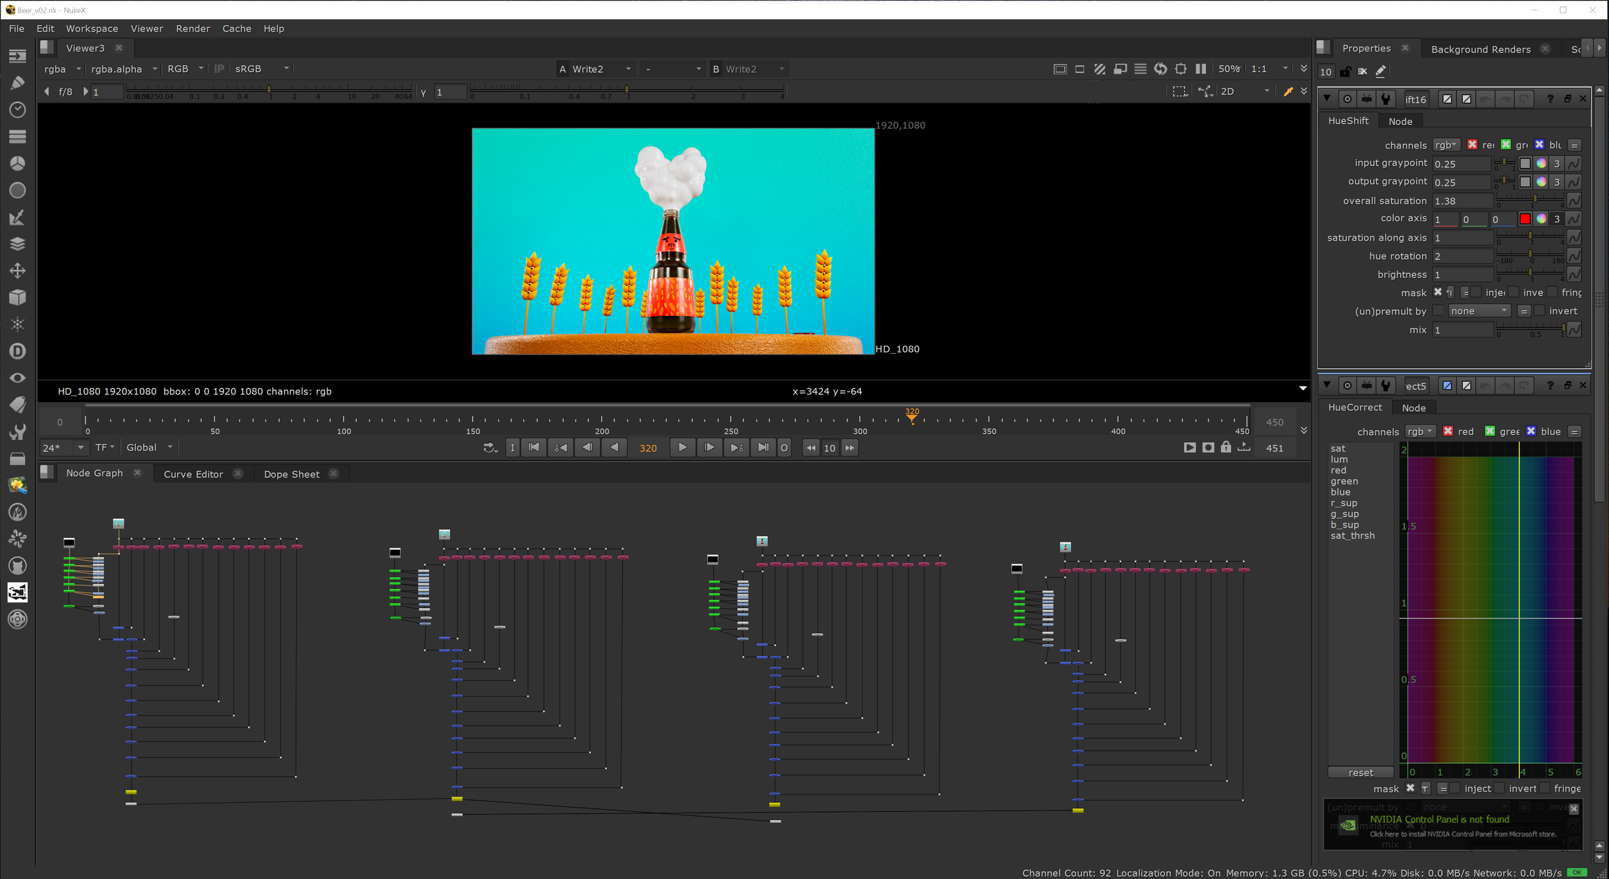Open color wheel for color axis

(x=1541, y=219)
